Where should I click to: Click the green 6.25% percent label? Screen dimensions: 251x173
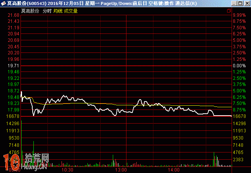[239, 97]
